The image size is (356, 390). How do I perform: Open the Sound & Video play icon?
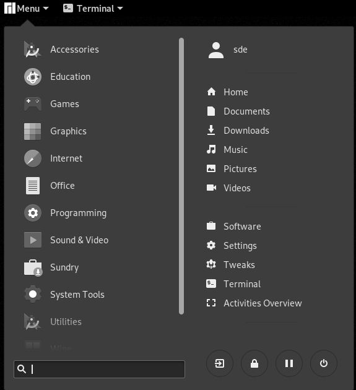click(33, 240)
